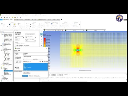128x96 pixels.
Task: Switch to the Viewing ribbon tab
Action: [50, 20]
